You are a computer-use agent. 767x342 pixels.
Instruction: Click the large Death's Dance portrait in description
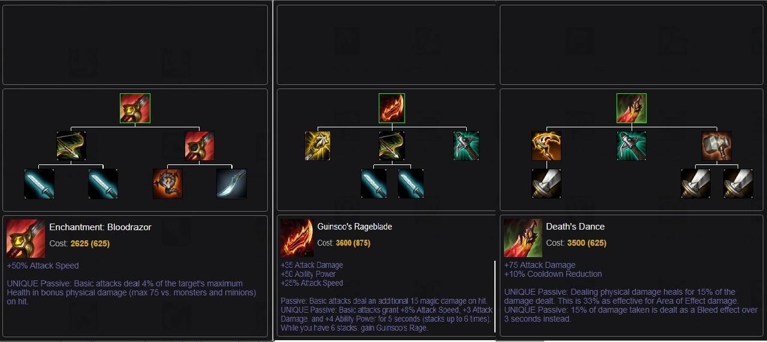tap(523, 238)
